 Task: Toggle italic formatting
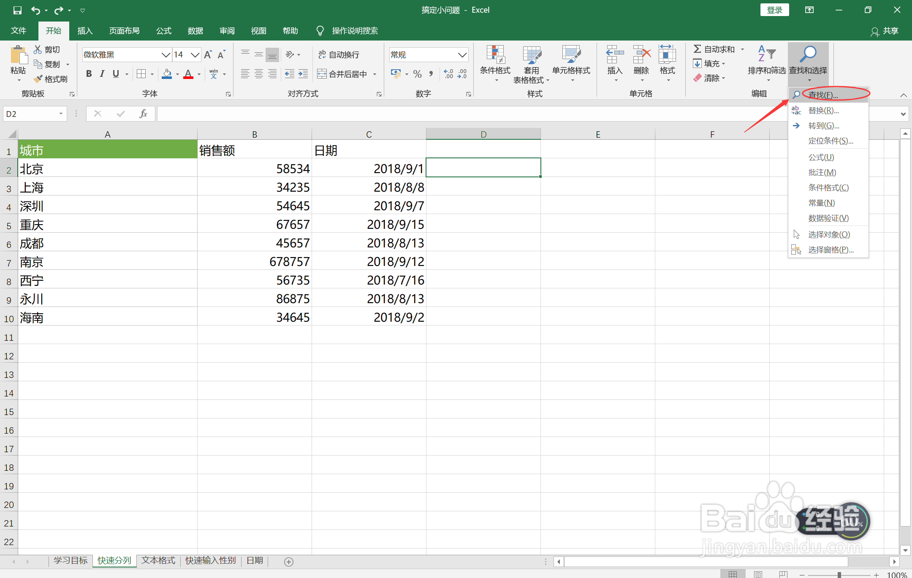(102, 74)
